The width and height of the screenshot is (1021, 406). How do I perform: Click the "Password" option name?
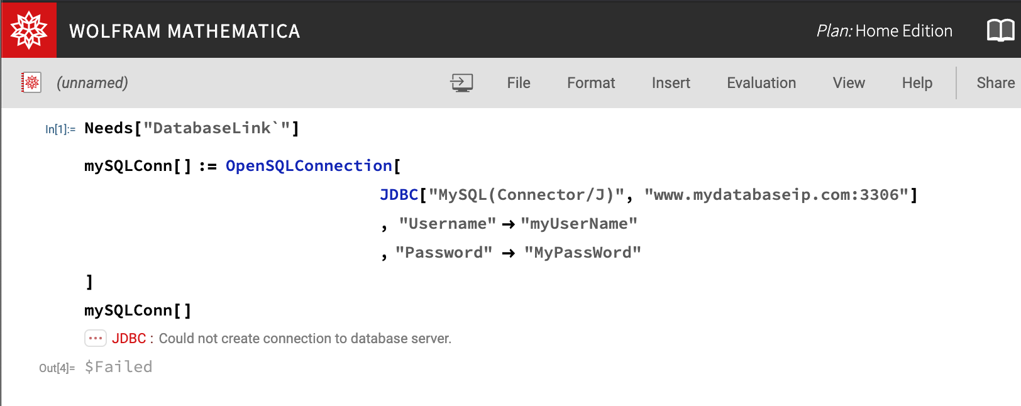click(x=444, y=253)
